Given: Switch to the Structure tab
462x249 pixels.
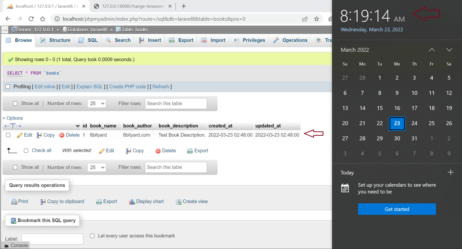Looking at the screenshot, I should [x=55, y=40].
